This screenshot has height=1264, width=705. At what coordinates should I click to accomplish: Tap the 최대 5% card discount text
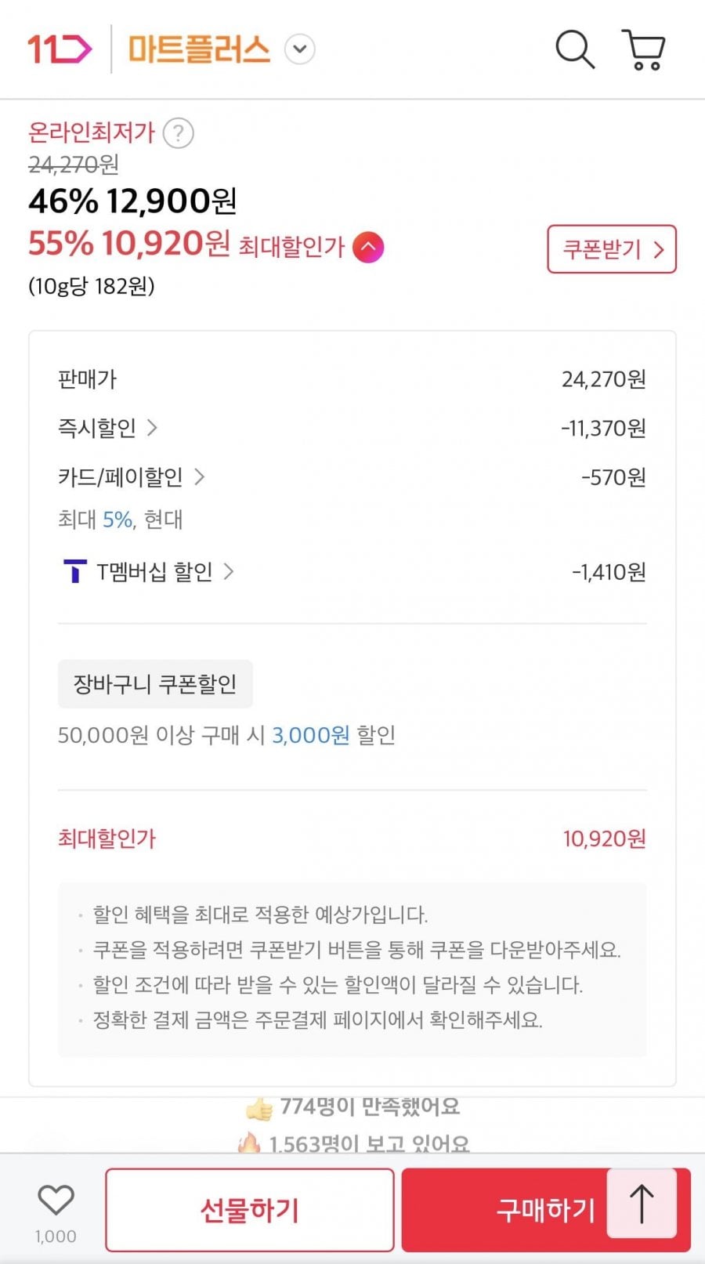click(x=119, y=520)
